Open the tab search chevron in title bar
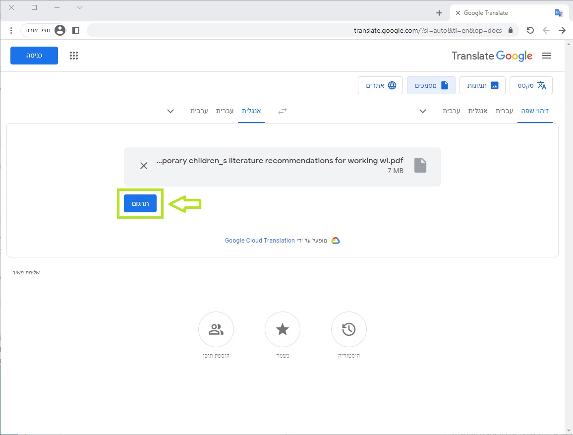The height and width of the screenshot is (435, 573). pyautogui.click(x=80, y=7)
